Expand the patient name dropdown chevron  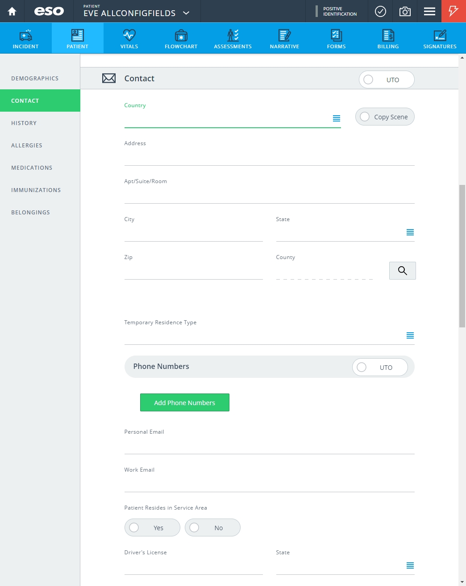(x=186, y=13)
